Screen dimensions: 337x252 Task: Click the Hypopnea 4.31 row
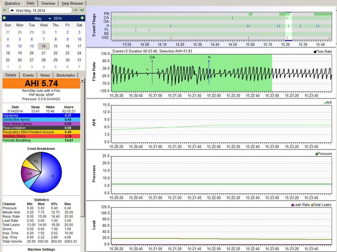click(41, 115)
